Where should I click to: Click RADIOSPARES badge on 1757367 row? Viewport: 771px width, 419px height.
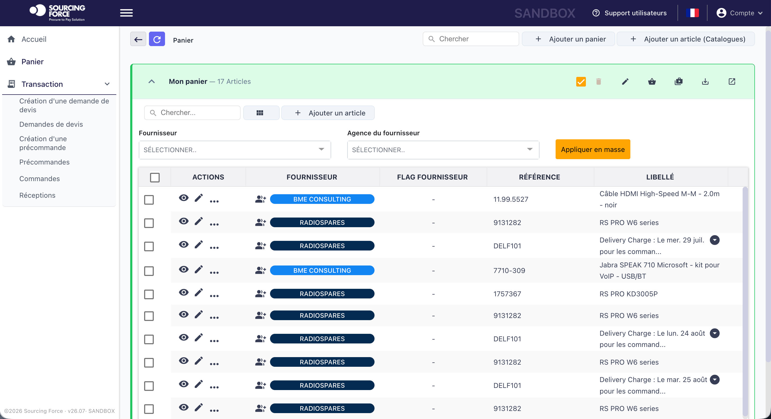pyautogui.click(x=322, y=294)
